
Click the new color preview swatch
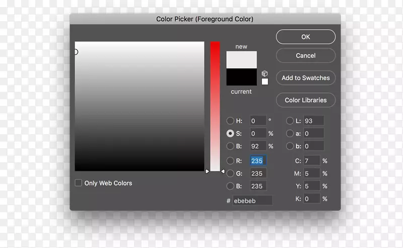tap(241, 60)
